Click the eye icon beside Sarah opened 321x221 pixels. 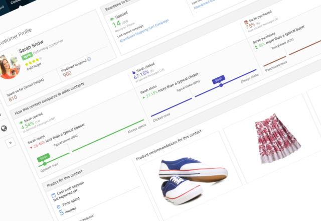[x=21, y=123]
